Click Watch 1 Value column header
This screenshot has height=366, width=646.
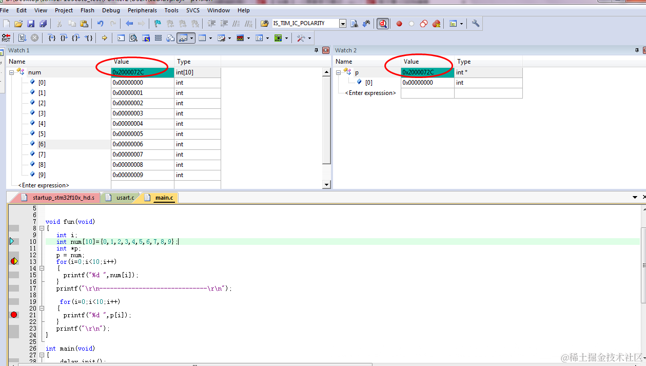(143, 62)
